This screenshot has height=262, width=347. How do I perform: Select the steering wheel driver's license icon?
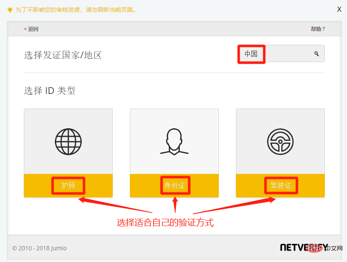pyautogui.click(x=280, y=141)
